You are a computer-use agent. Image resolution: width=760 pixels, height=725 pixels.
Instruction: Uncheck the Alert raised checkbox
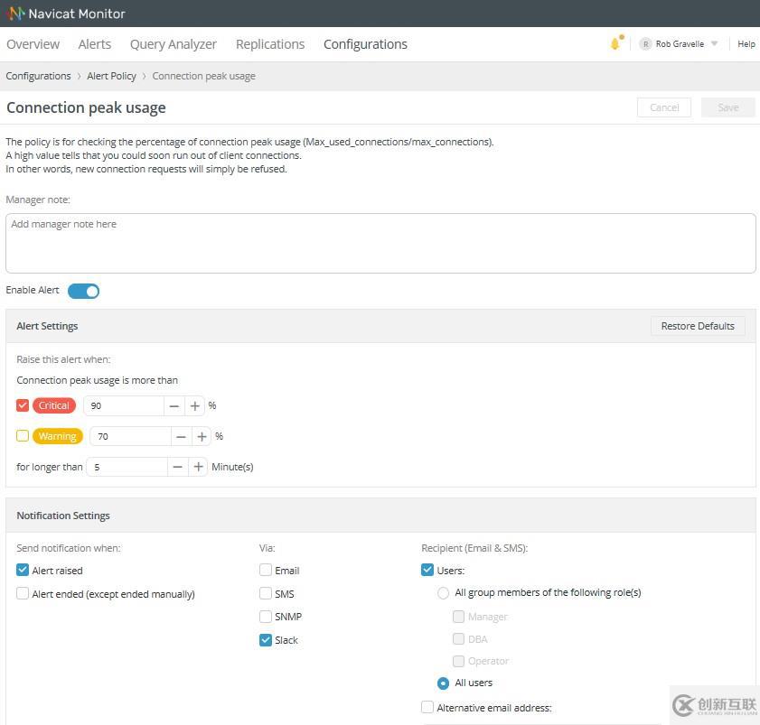[23, 570]
